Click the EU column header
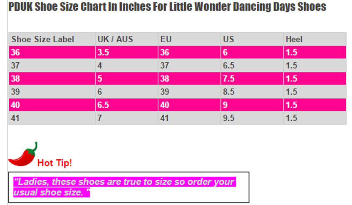352x205 pixels. (189, 39)
